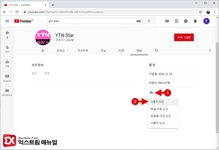Reload the page with the refresh icon
This screenshot has height=150, width=219.
(17, 12)
